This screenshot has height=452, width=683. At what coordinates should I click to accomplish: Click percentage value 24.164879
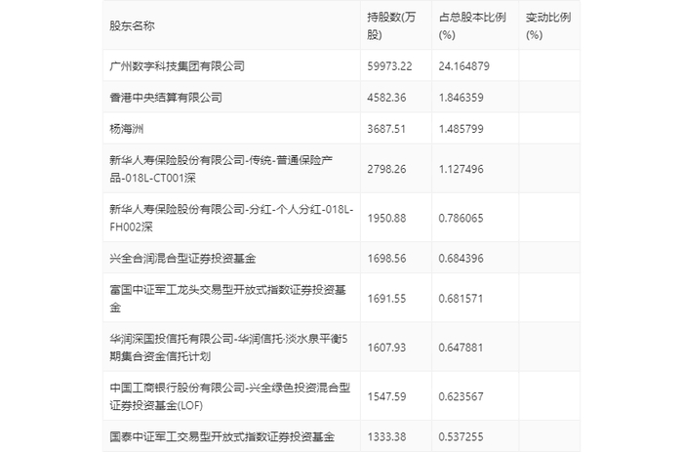point(463,65)
